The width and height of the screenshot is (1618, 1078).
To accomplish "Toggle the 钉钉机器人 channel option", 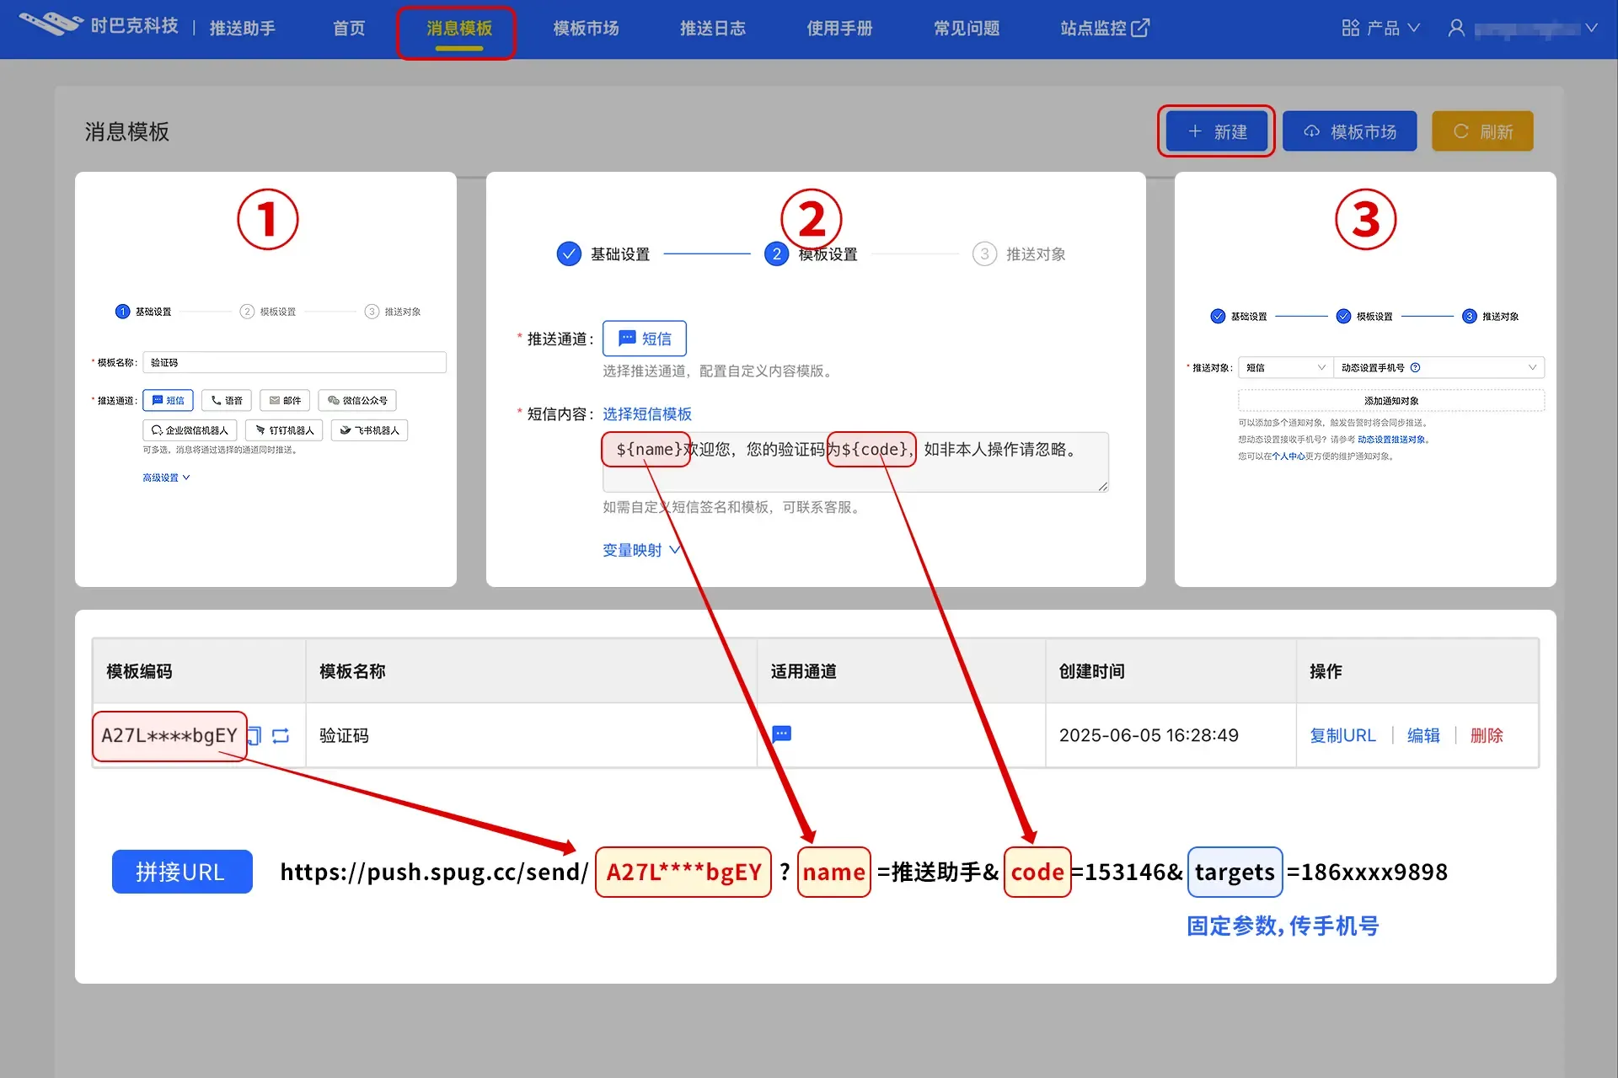I will click(x=284, y=430).
